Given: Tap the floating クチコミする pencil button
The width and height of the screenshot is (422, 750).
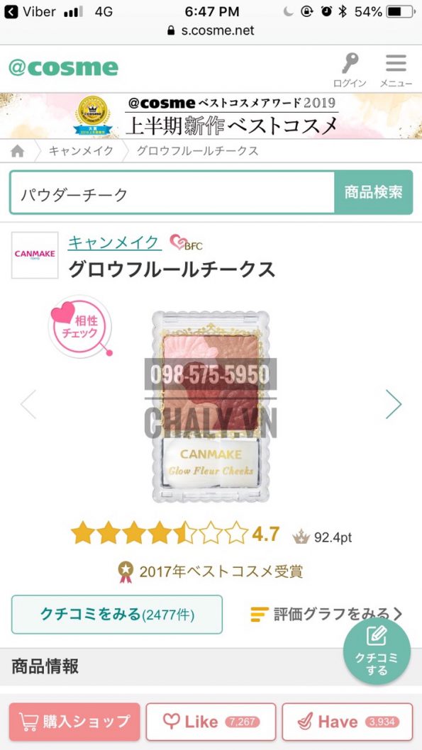Looking at the screenshot, I should tap(377, 651).
